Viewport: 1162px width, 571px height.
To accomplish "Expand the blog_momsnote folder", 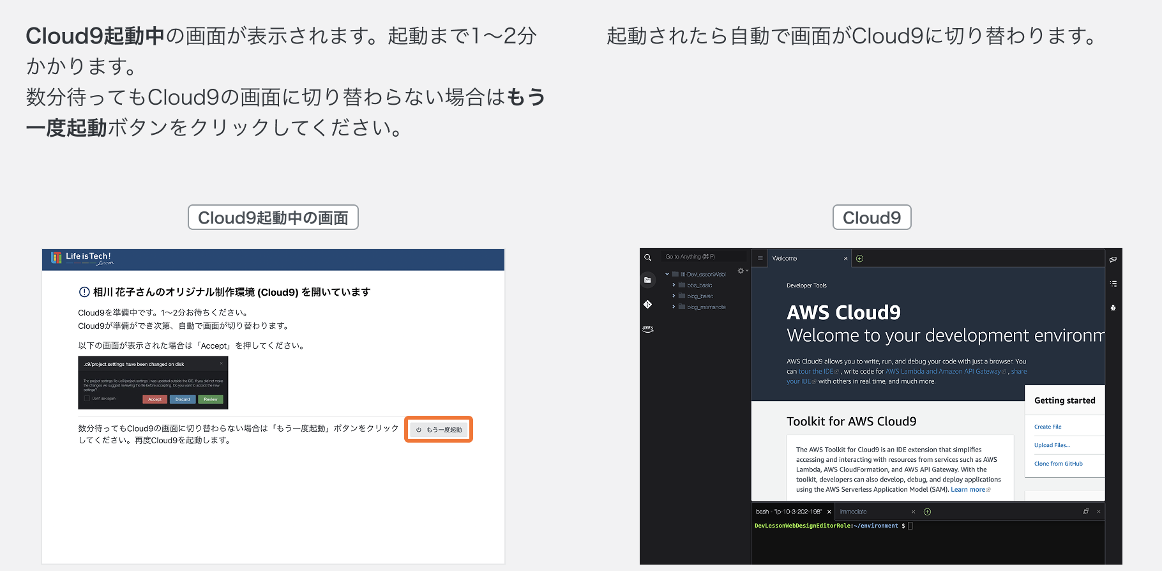I will [x=674, y=307].
